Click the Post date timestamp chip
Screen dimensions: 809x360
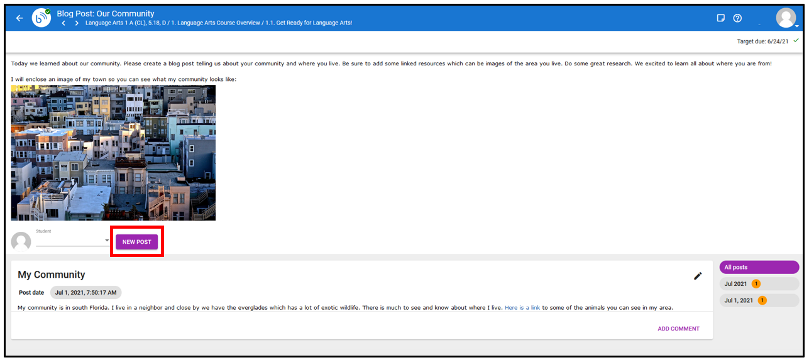85,293
